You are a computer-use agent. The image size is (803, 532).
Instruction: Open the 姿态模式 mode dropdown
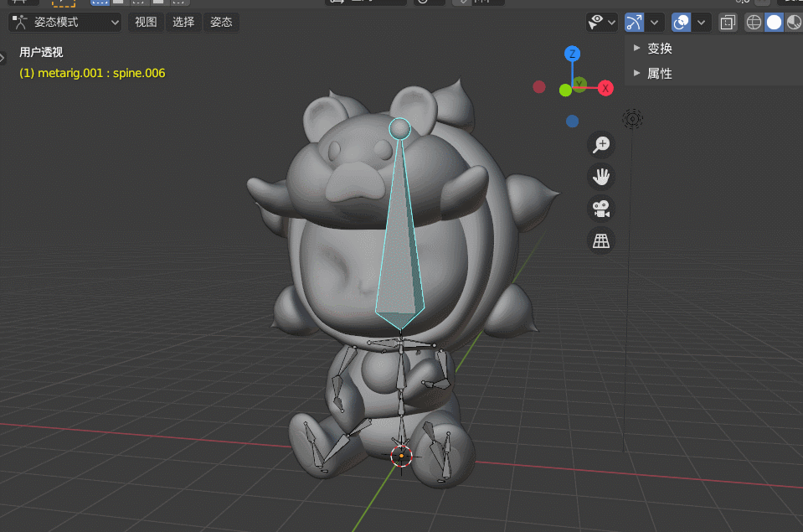pos(65,22)
